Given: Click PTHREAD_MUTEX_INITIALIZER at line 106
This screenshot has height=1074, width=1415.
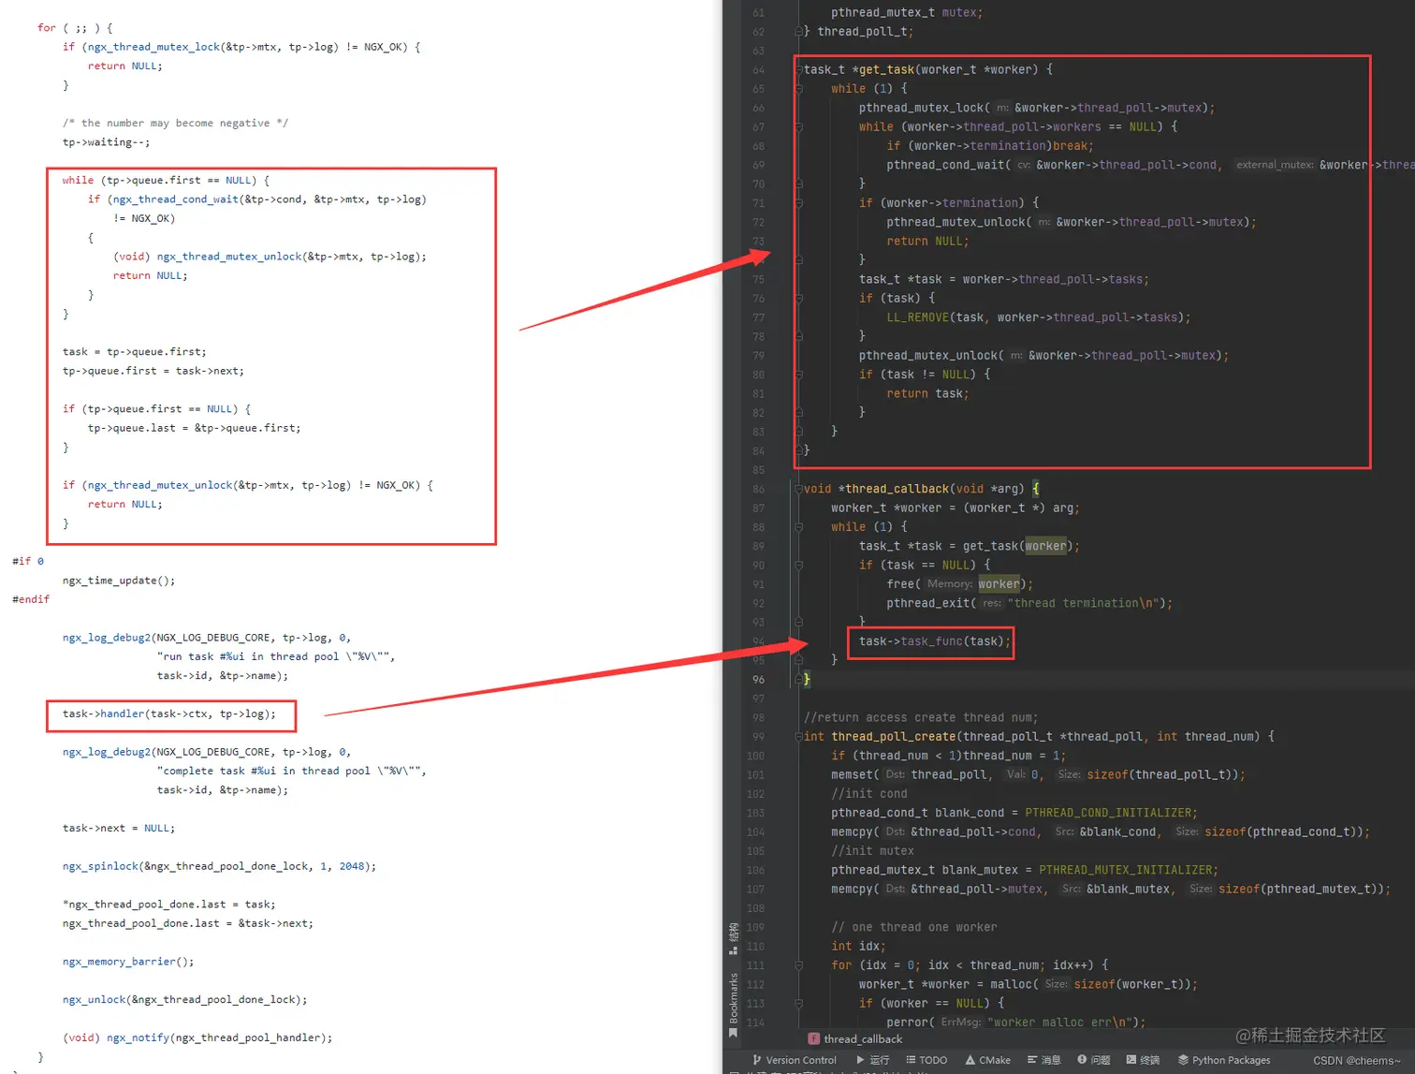Looking at the screenshot, I should [x=1127, y=870].
